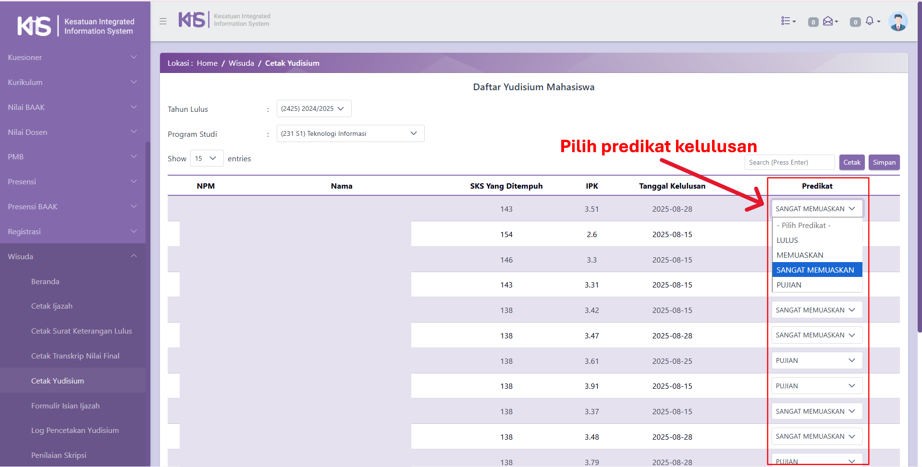The image size is (922, 467).
Task: Open the mail envelope messages icon
Action: (x=829, y=21)
